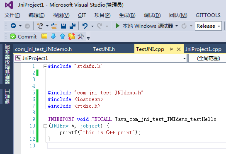Click the navigate backward arrow icon
The width and height of the screenshot is (226, 154).
(x=13, y=26)
